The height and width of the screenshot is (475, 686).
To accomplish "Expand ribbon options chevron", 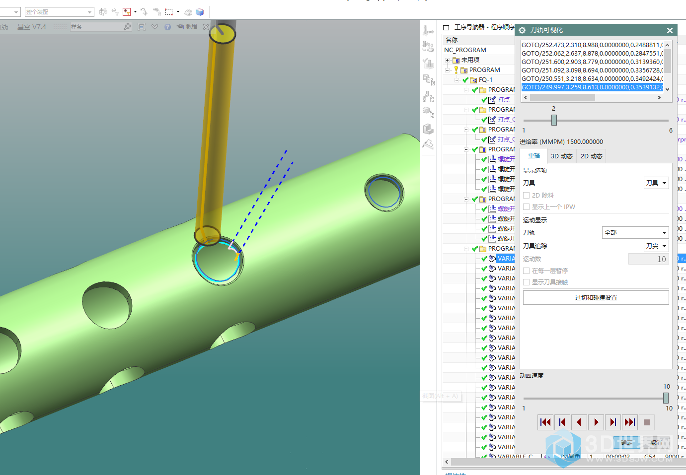I will (x=155, y=27).
